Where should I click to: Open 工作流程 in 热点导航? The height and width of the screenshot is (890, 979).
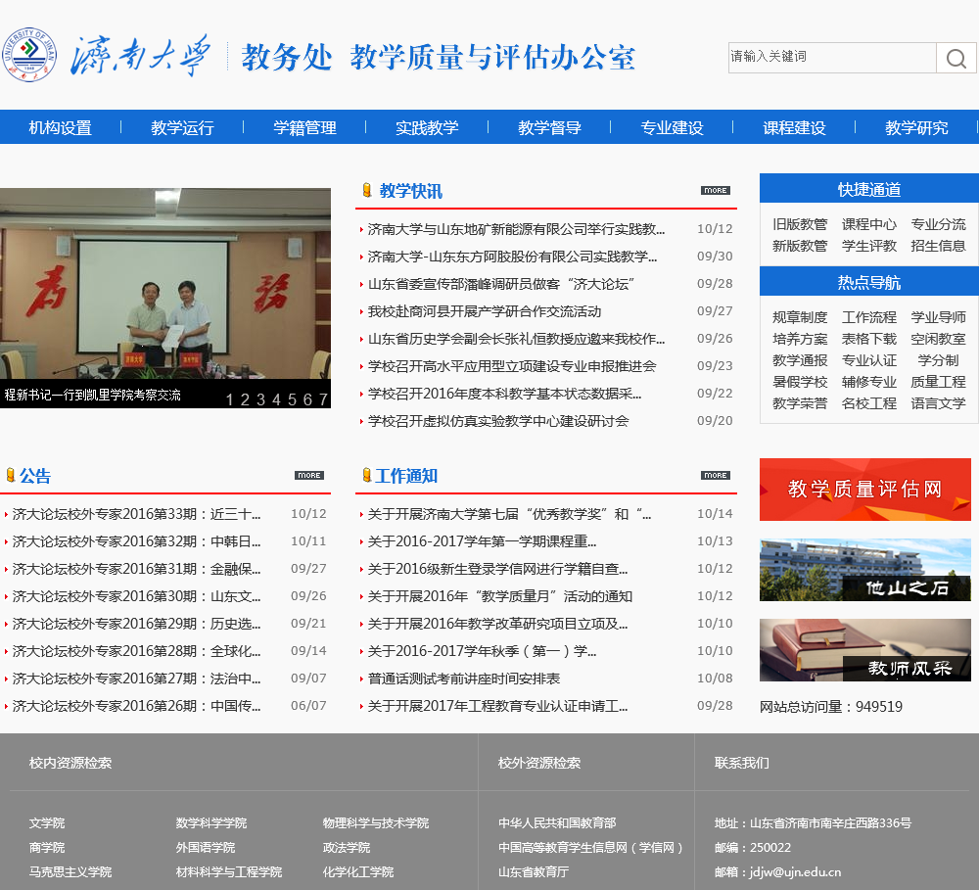[869, 317]
